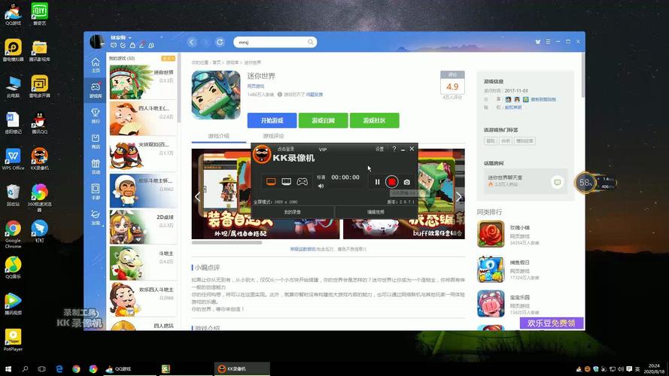Open the shopping bag icon under username

pos(132,45)
